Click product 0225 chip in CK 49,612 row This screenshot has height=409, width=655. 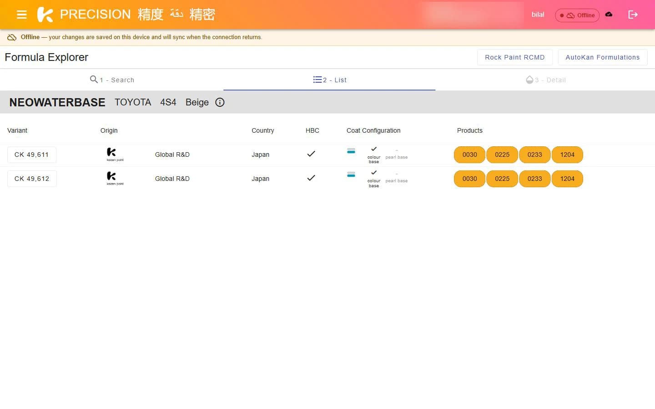pos(502,179)
